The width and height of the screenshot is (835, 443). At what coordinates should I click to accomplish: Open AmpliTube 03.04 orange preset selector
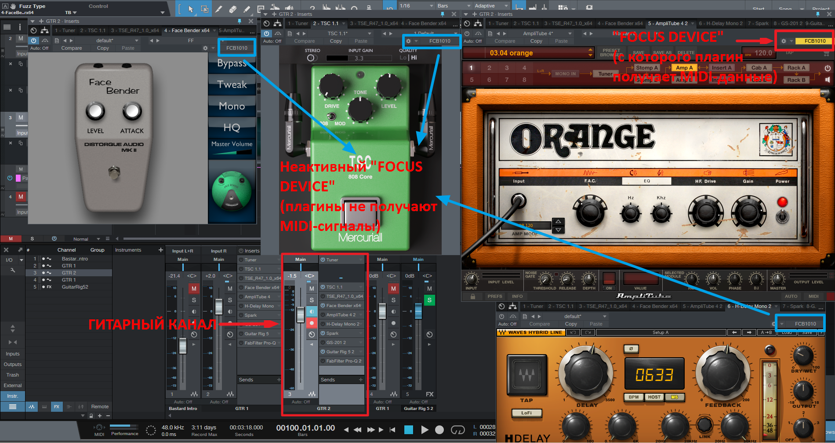[528, 53]
